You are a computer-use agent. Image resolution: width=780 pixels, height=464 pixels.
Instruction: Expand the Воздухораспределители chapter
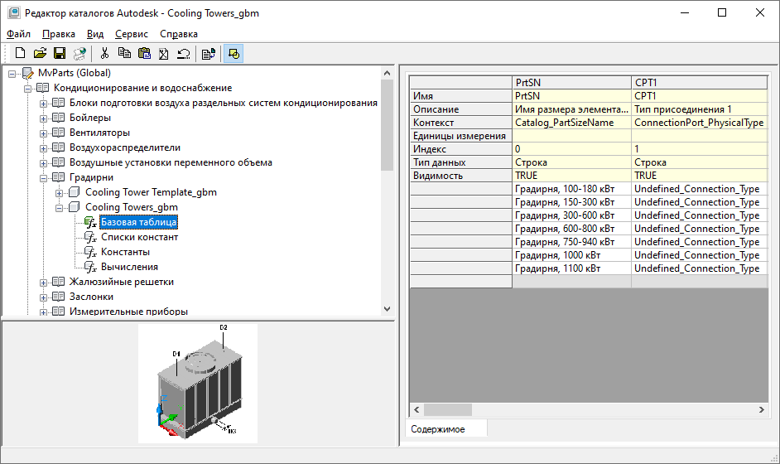pyautogui.click(x=44, y=149)
